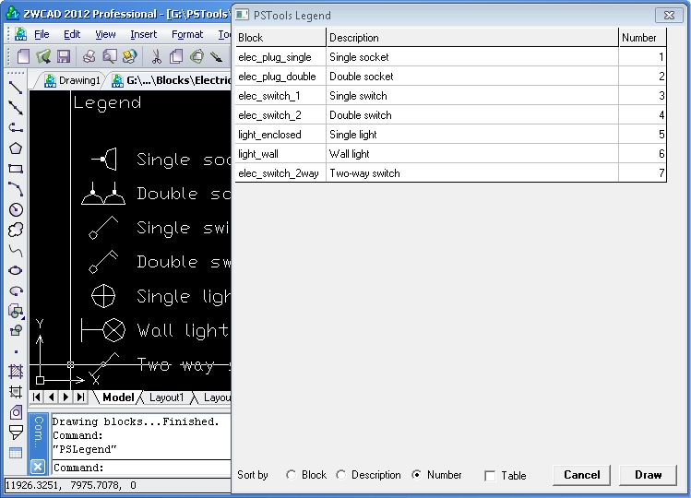Screen dimensions: 691x498
Task: Switch to the Layout1 tab
Action: coord(166,397)
